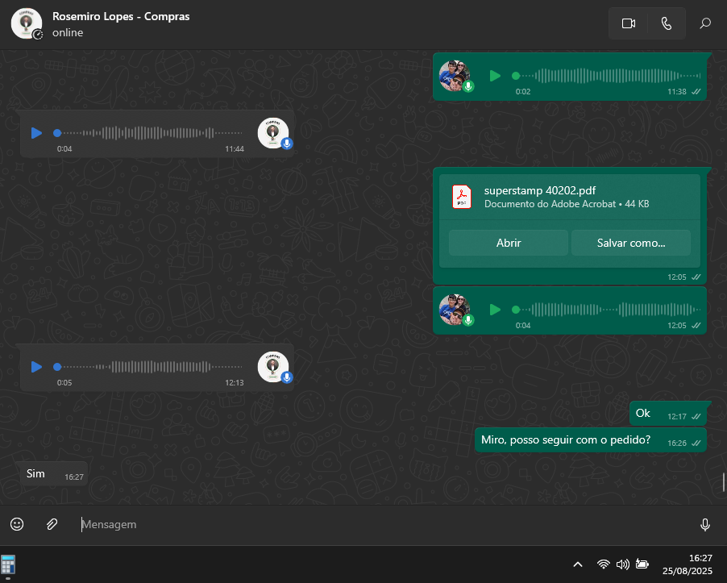Viewport: 727px width, 583px height.
Task: Open the emoji picker
Action: pos(17,524)
